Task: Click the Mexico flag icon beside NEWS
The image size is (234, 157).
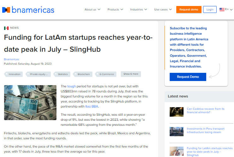Action: click(x=6, y=28)
